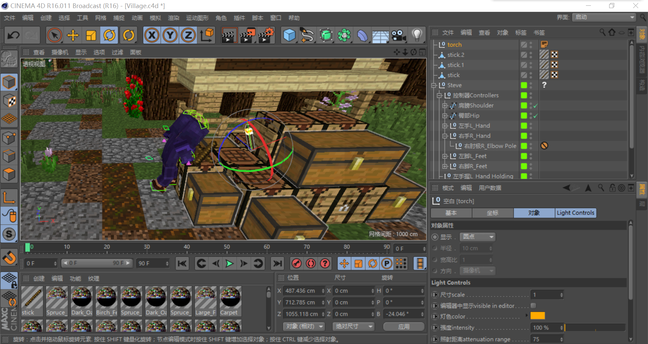Image resolution: width=648 pixels, height=344 pixels.
Task: Activate the Scale tool
Action: click(91, 35)
